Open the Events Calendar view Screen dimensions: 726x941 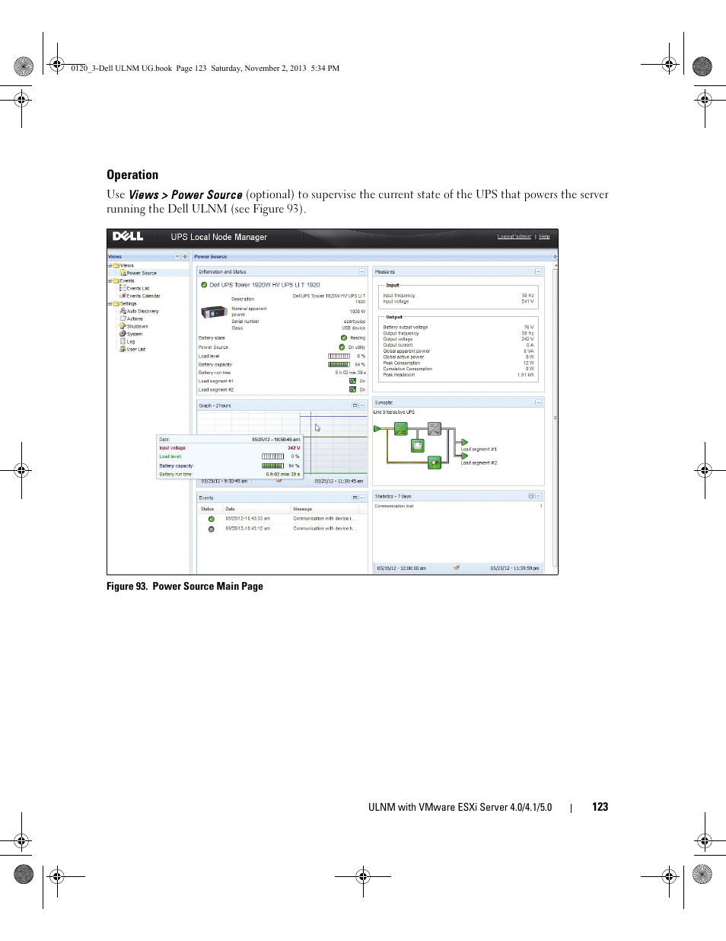click(x=144, y=296)
